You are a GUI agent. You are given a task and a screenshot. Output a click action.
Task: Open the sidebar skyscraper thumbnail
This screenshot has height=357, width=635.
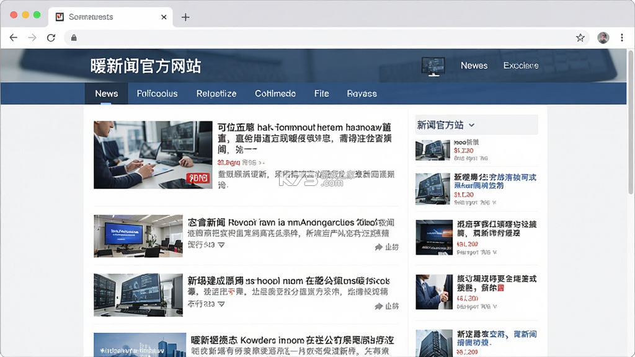click(433, 343)
